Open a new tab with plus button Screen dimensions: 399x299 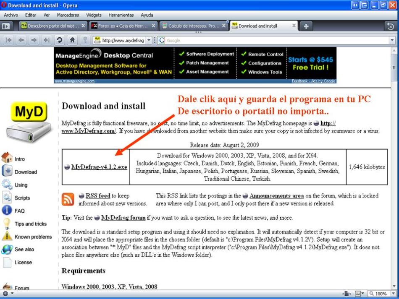click(x=306, y=26)
